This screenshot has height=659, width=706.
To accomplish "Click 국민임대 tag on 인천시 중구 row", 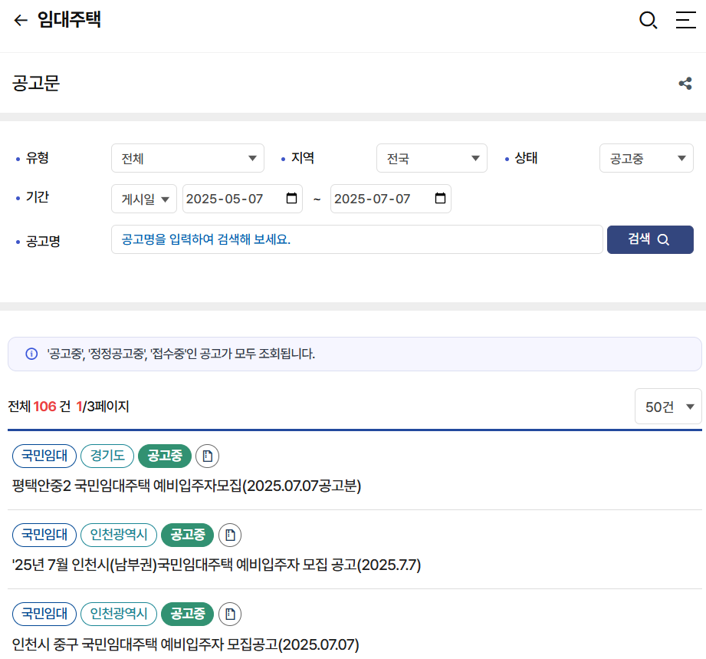I will point(44,614).
